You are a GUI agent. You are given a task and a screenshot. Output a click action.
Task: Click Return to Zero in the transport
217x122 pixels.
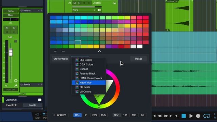[176, 116]
